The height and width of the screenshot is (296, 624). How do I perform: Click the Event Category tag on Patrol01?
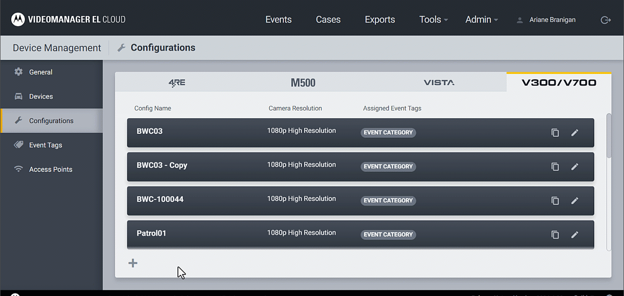[x=388, y=235]
